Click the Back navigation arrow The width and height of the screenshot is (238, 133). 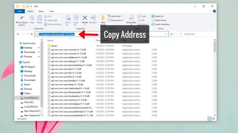pyautogui.click(x=18, y=34)
